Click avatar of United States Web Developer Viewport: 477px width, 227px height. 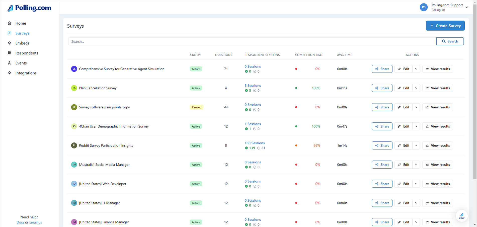(74, 184)
